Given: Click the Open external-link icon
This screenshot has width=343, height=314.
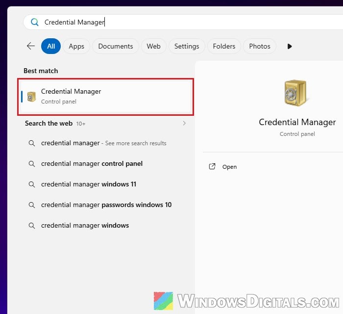Looking at the screenshot, I should [x=212, y=167].
